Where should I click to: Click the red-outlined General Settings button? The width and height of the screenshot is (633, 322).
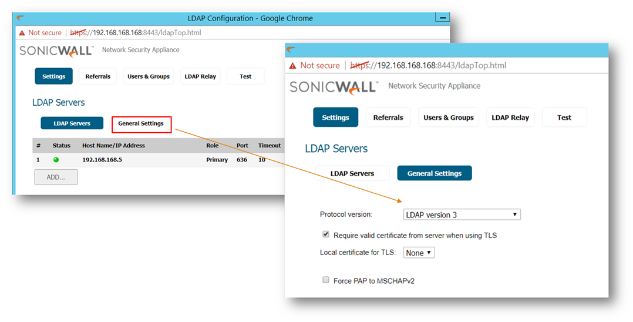click(x=141, y=124)
